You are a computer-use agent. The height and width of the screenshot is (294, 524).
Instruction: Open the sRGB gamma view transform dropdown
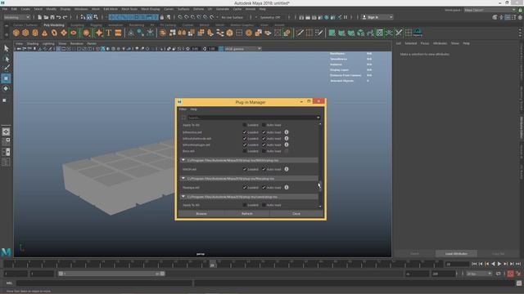coord(242,49)
